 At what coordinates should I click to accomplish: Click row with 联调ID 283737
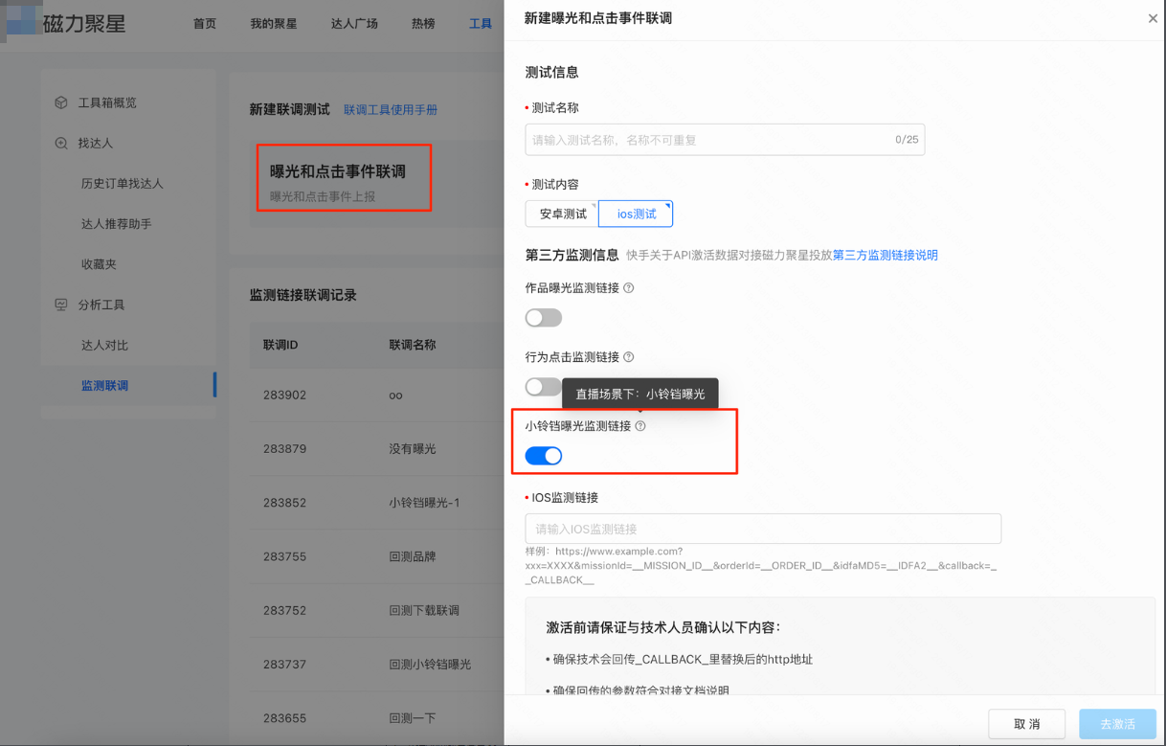click(377, 664)
